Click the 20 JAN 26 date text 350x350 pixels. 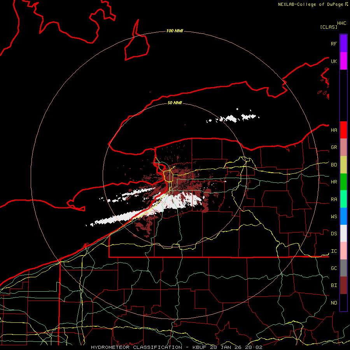(226, 347)
